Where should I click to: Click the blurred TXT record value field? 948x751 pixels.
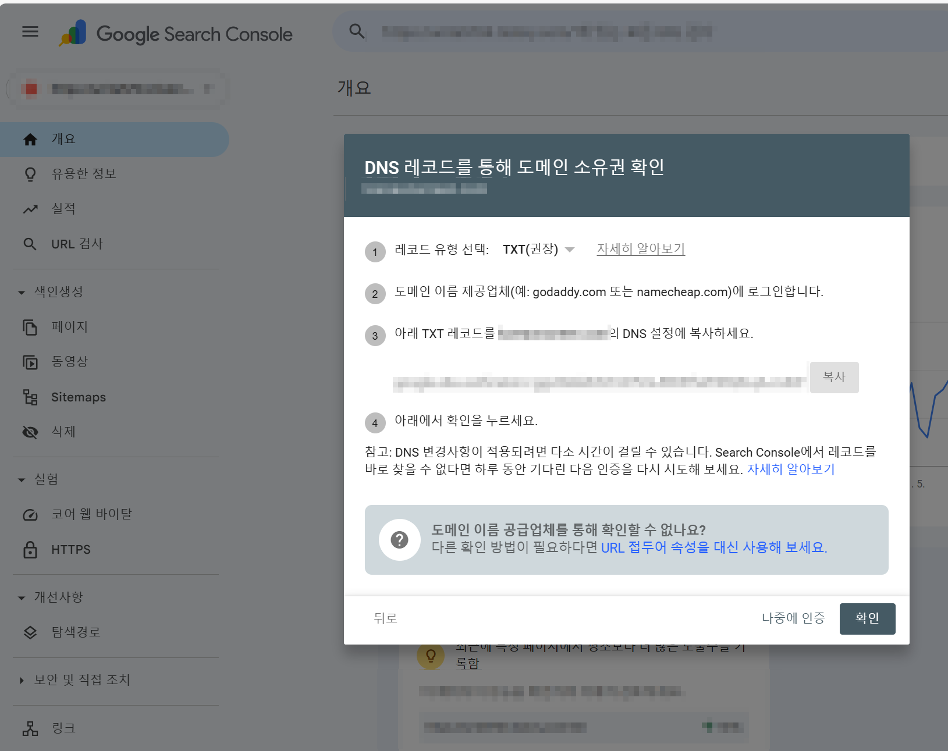[x=599, y=382]
